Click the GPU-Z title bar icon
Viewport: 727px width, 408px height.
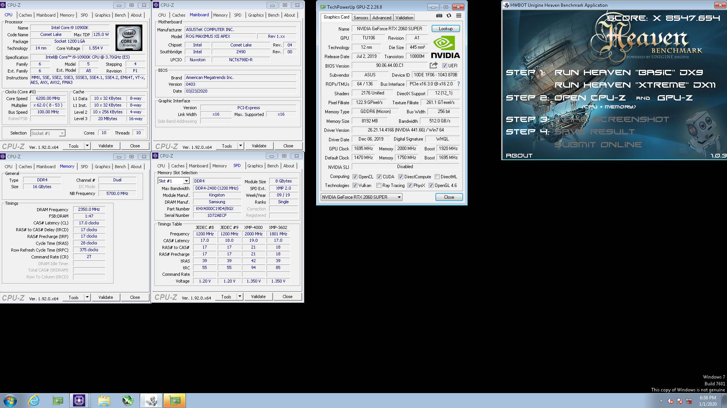tap(323, 7)
